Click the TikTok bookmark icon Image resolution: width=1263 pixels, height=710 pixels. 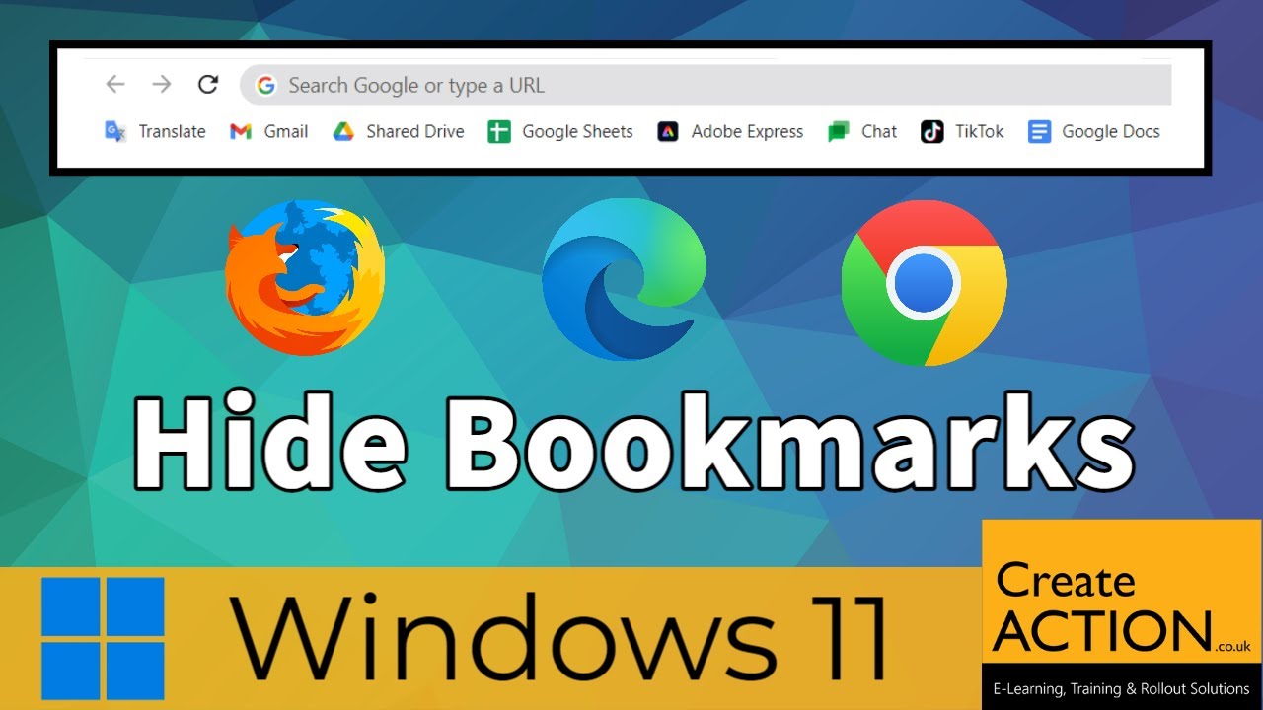point(932,132)
